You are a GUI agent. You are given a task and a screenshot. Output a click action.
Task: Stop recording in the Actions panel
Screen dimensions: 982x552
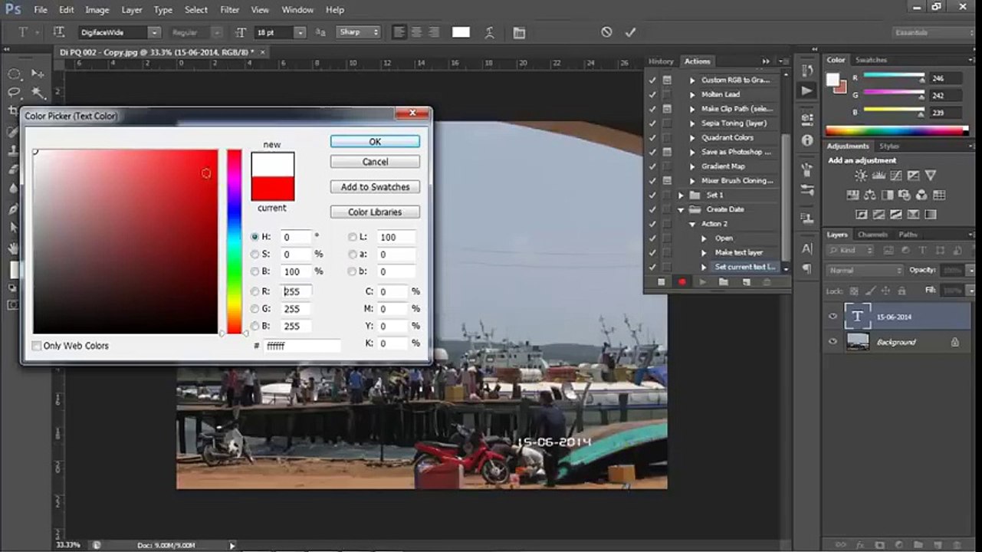[x=661, y=282]
